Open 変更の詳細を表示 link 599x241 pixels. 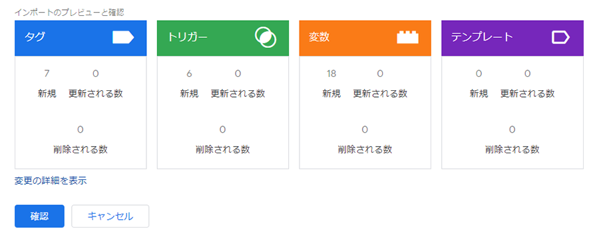click(51, 181)
